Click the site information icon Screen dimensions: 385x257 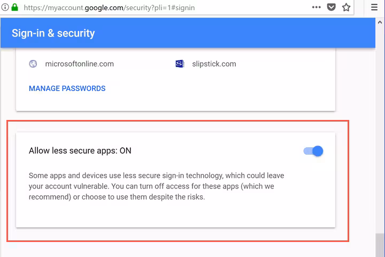pos(4,7)
